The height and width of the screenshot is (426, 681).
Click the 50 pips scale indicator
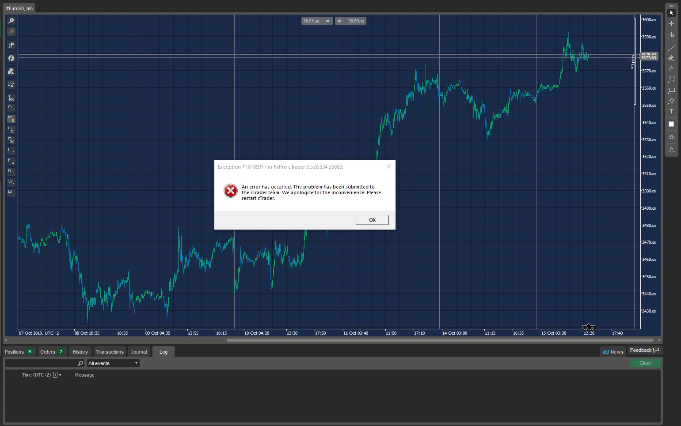(633, 62)
